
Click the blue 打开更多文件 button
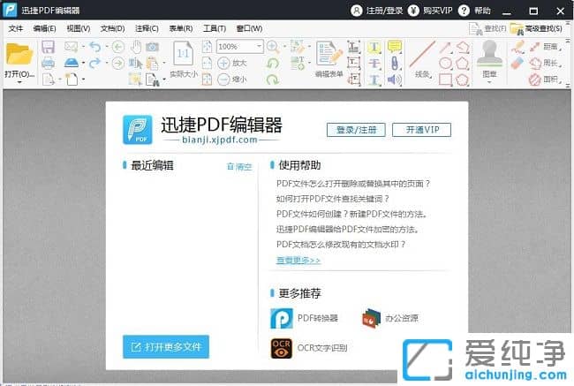(166, 346)
